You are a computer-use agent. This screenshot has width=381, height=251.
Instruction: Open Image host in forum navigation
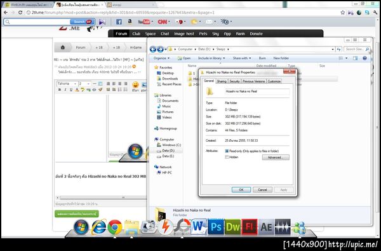click(x=184, y=34)
